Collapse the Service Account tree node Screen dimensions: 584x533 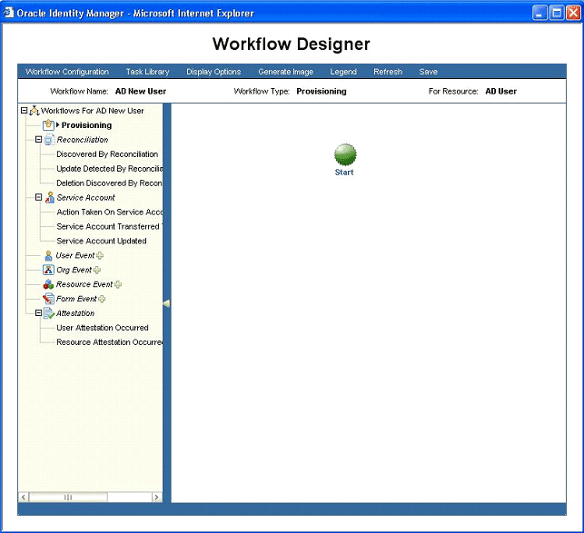[x=38, y=197]
